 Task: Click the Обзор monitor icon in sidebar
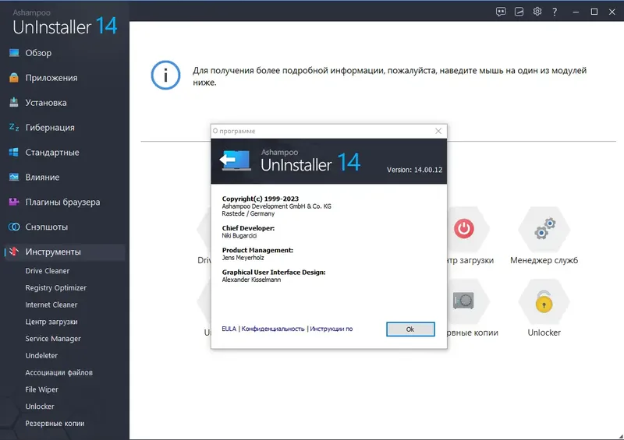[14, 53]
